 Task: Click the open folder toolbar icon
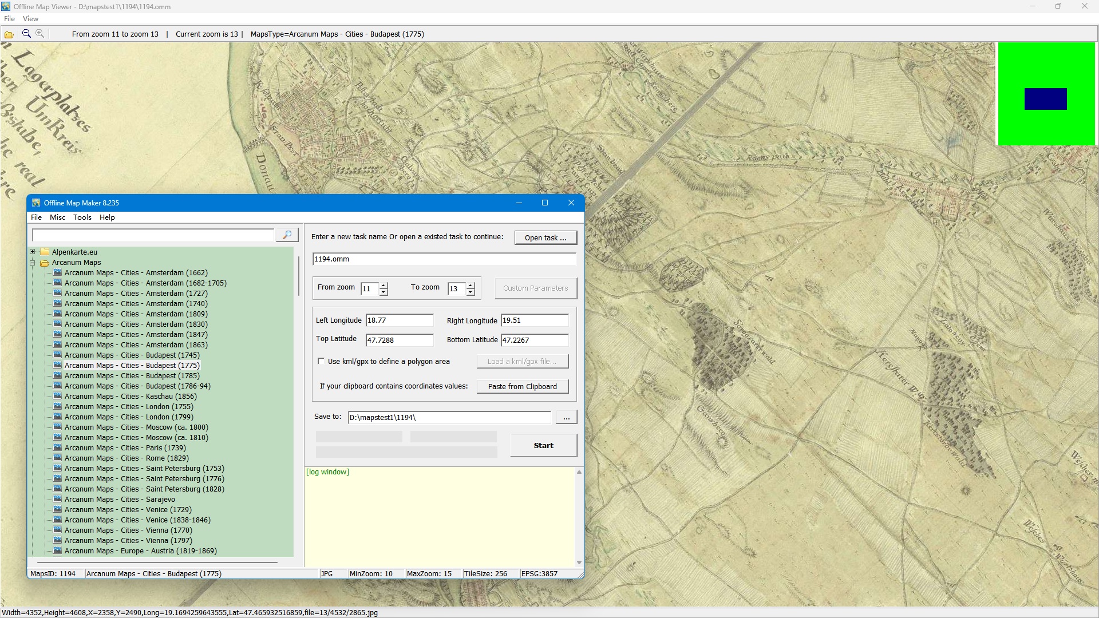[9, 34]
